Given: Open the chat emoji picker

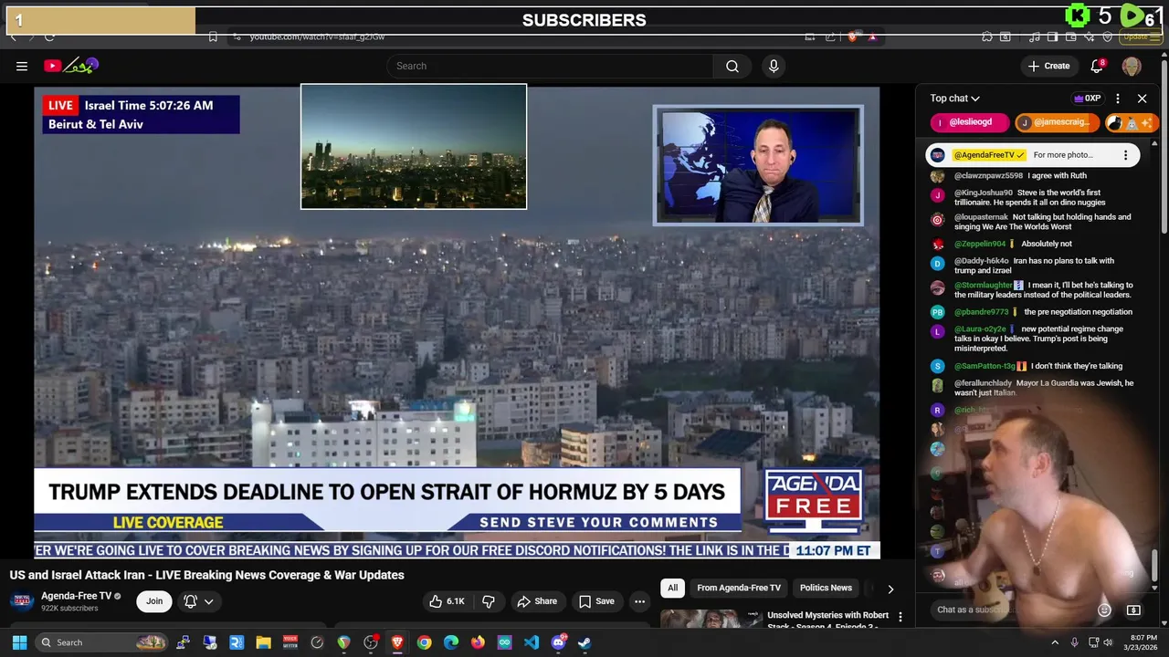Looking at the screenshot, I should tap(1104, 610).
